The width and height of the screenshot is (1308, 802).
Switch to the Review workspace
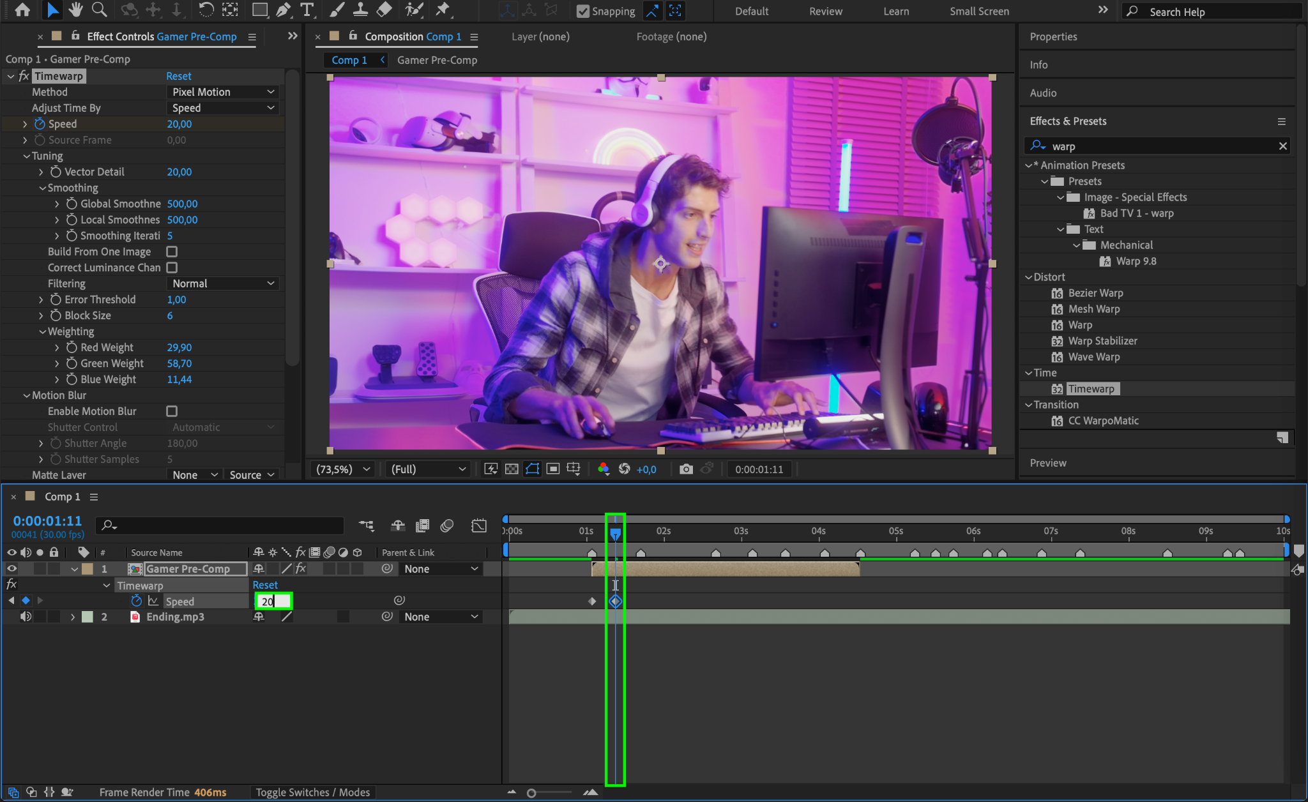click(825, 11)
